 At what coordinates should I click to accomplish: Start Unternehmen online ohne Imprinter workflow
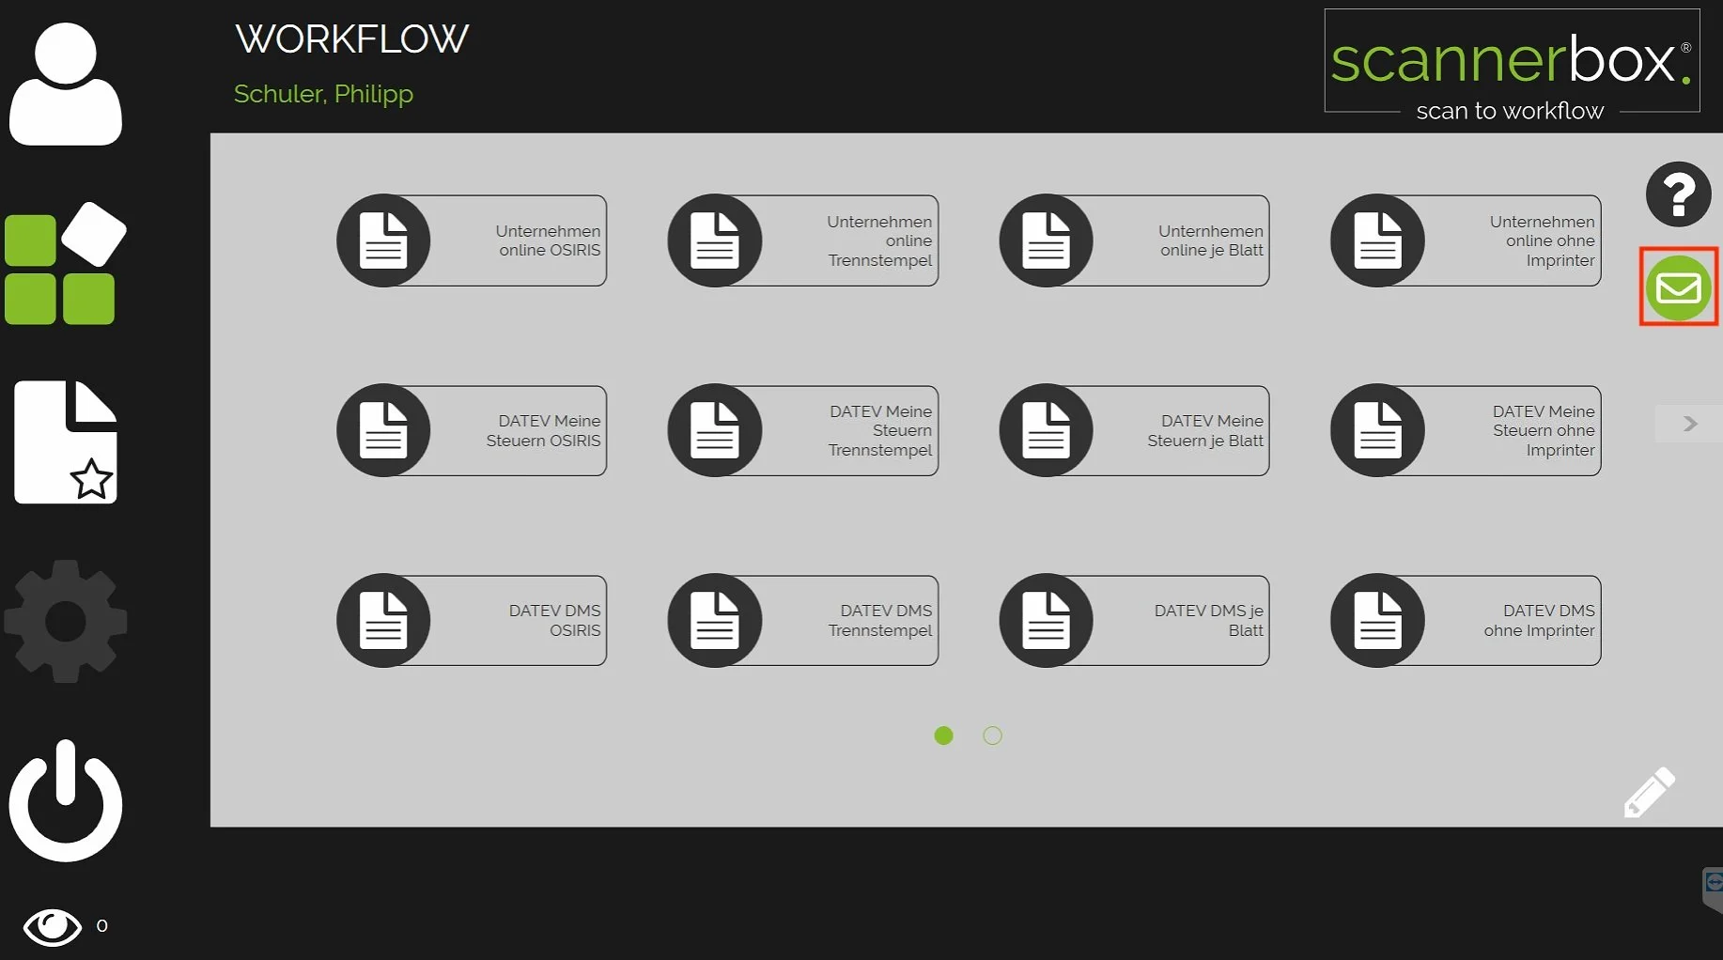(x=1466, y=240)
